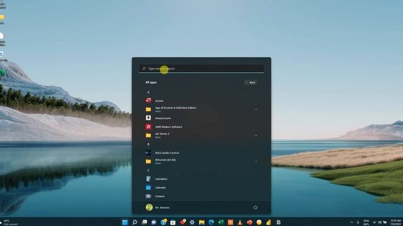The image size is (403, 226).
Task: Open VLC media player on taskbar
Action: (x=240, y=222)
